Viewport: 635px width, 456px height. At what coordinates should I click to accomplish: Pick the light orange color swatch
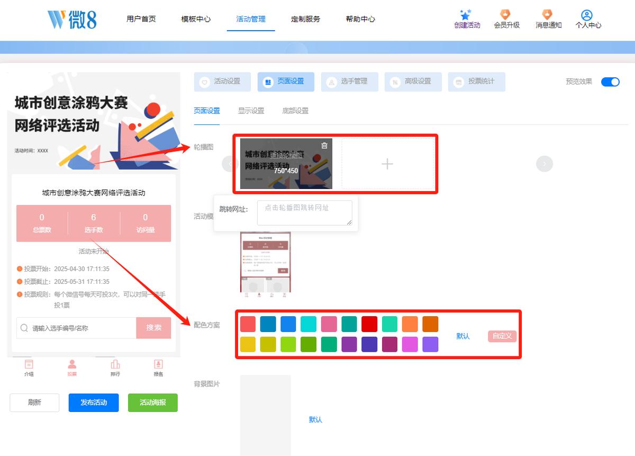410,324
